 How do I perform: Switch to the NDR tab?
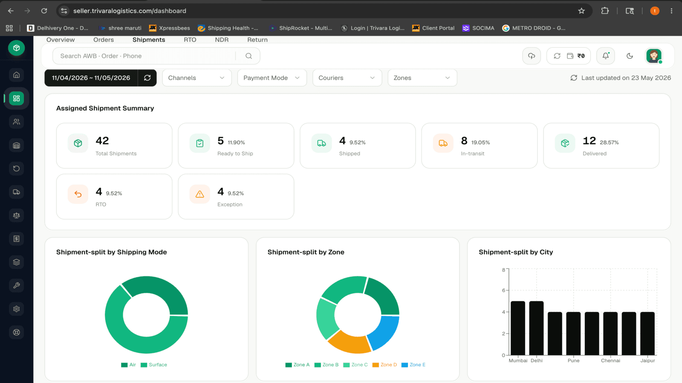pos(222,40)
